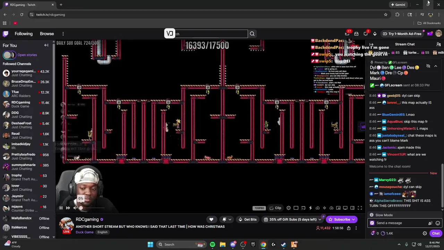Click the lightning bolt player icon
The width and height of the screenshot is (444, 250).
click(x=310, y=208)
